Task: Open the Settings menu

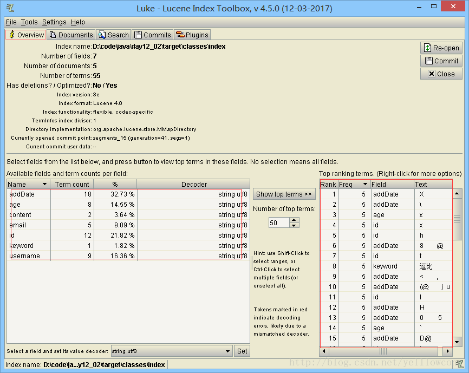Action: pos(54,22)
